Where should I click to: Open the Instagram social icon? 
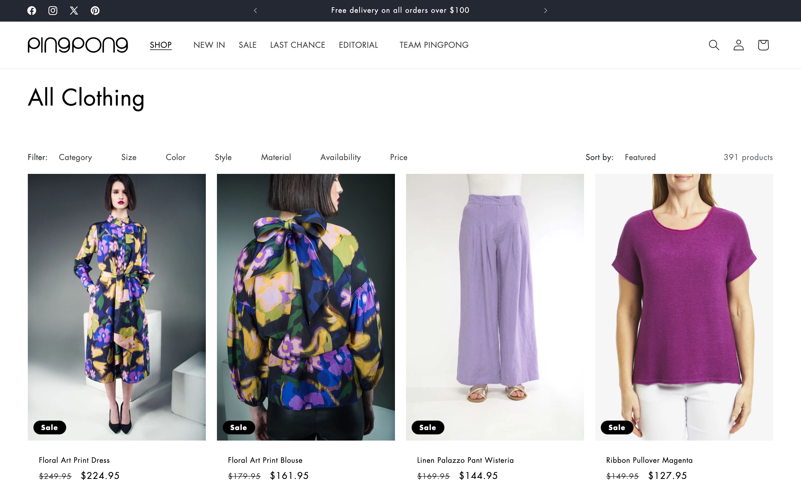point(53,10)
